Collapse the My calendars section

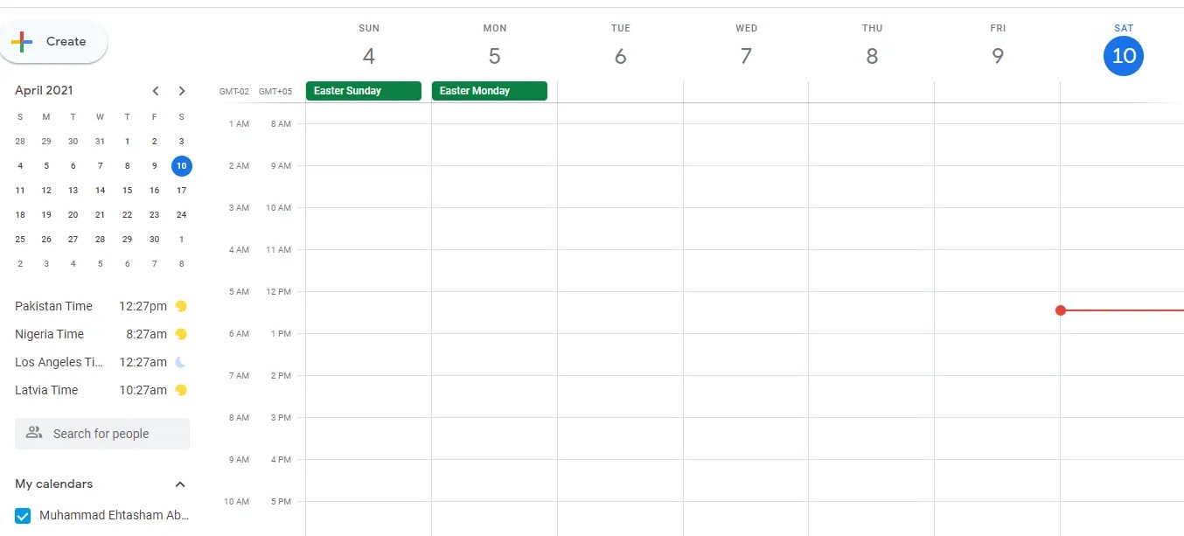point(180,484)
